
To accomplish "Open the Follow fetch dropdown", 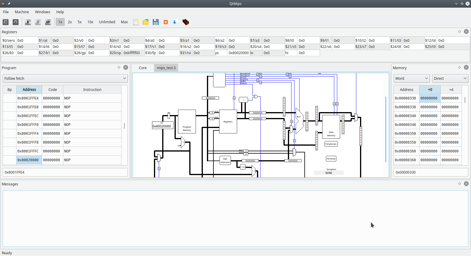I will pos(65,78).
